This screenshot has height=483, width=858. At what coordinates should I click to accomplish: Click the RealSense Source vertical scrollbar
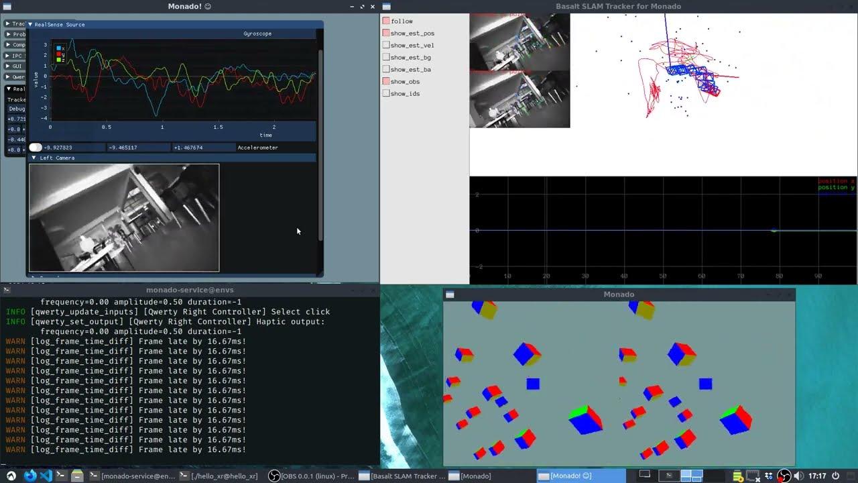click(x=320, y=144)
